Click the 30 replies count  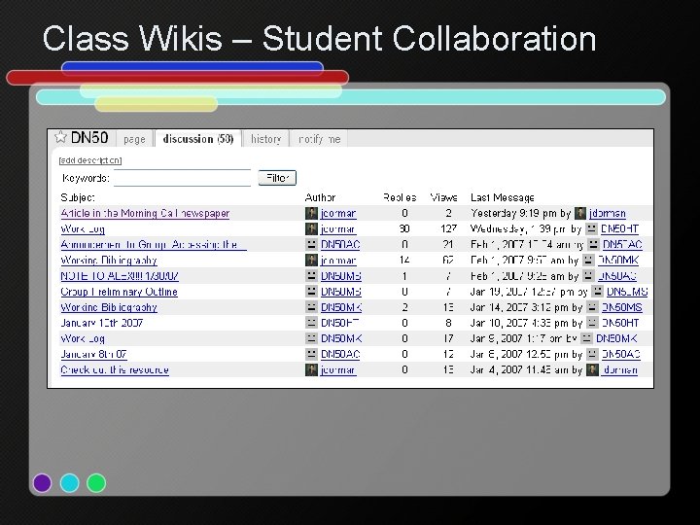[x=404, y=229]
